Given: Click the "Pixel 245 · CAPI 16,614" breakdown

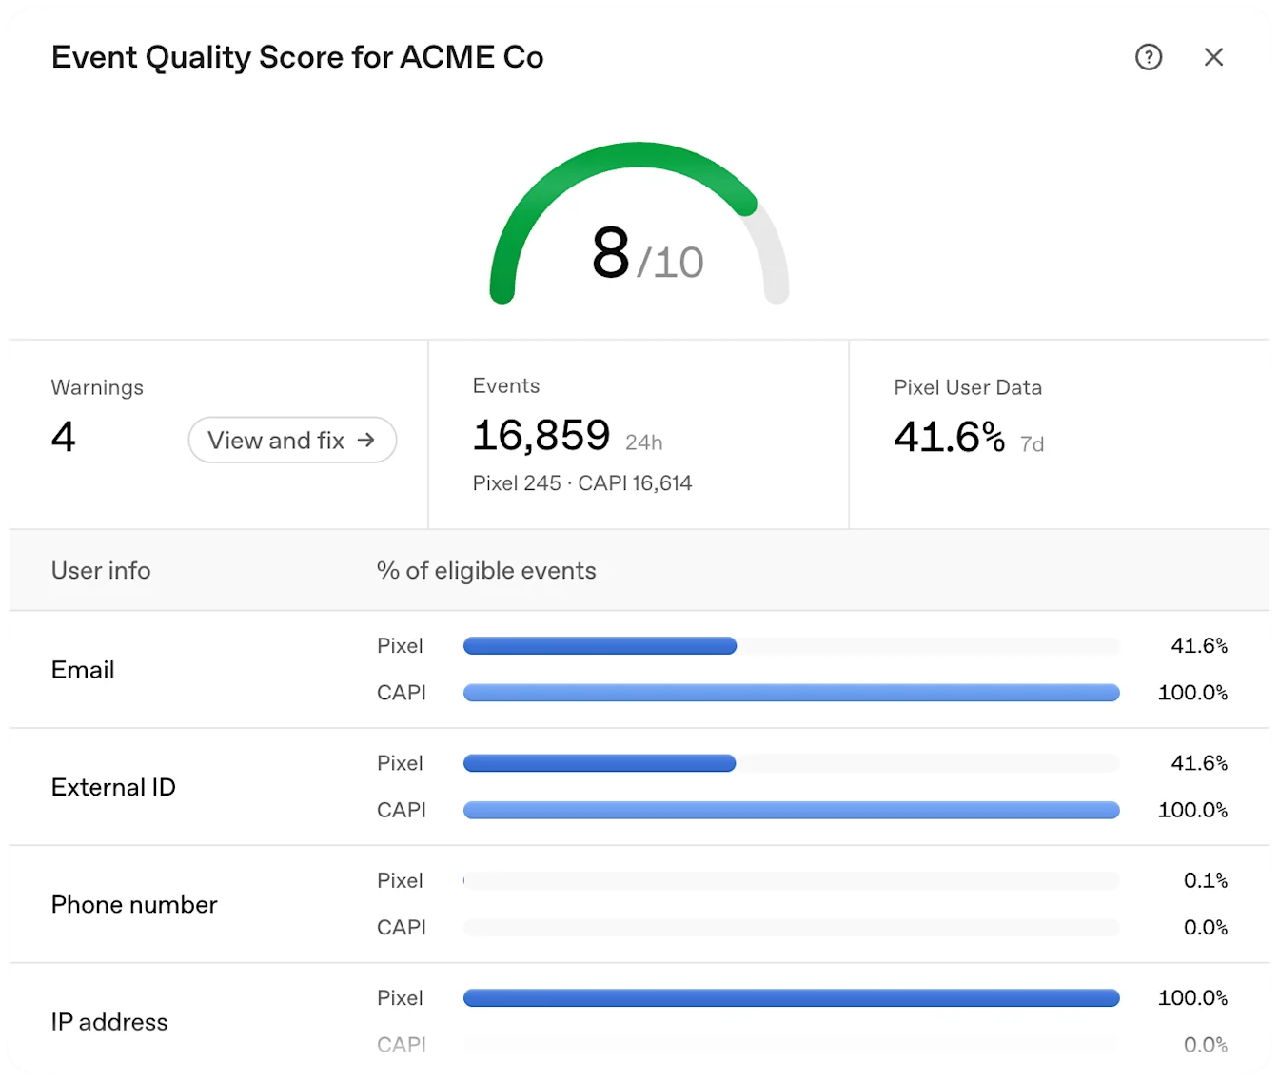Looking at the screenshot, I should click(582, 483).
